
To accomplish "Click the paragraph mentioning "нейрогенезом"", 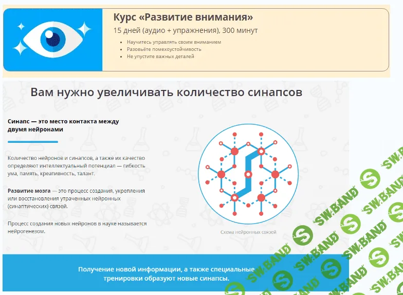I will point(77,227).
